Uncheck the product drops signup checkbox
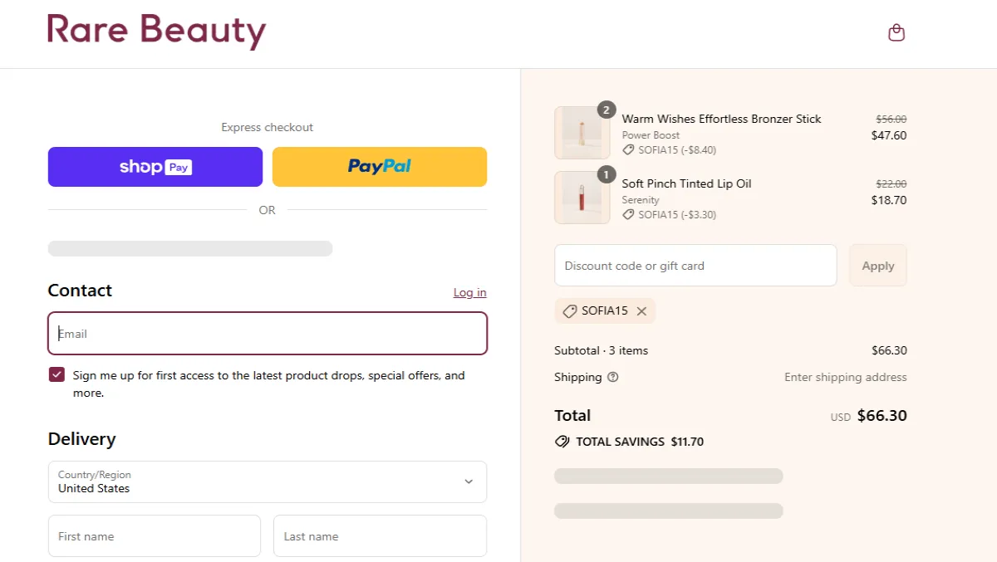 click(56, 375)
